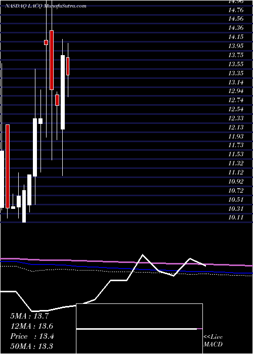
Task: Select the 12.13 price axis label
Action: [x=236, y=127]
